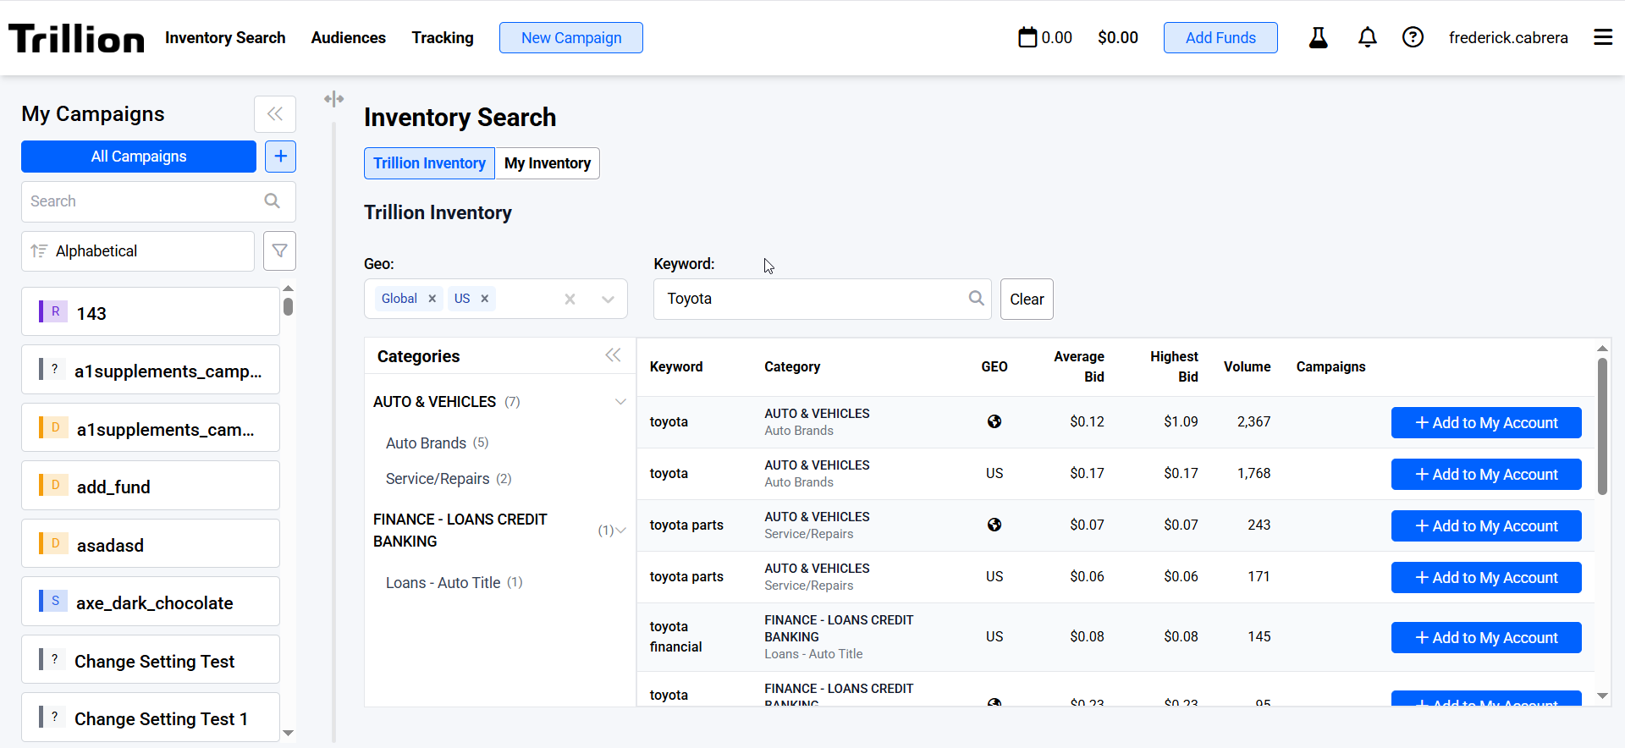Screen dimensions: 1625x748
Task: Switch to the My Inventory tab
Action: pyautogui.click(x=547, y=163)
